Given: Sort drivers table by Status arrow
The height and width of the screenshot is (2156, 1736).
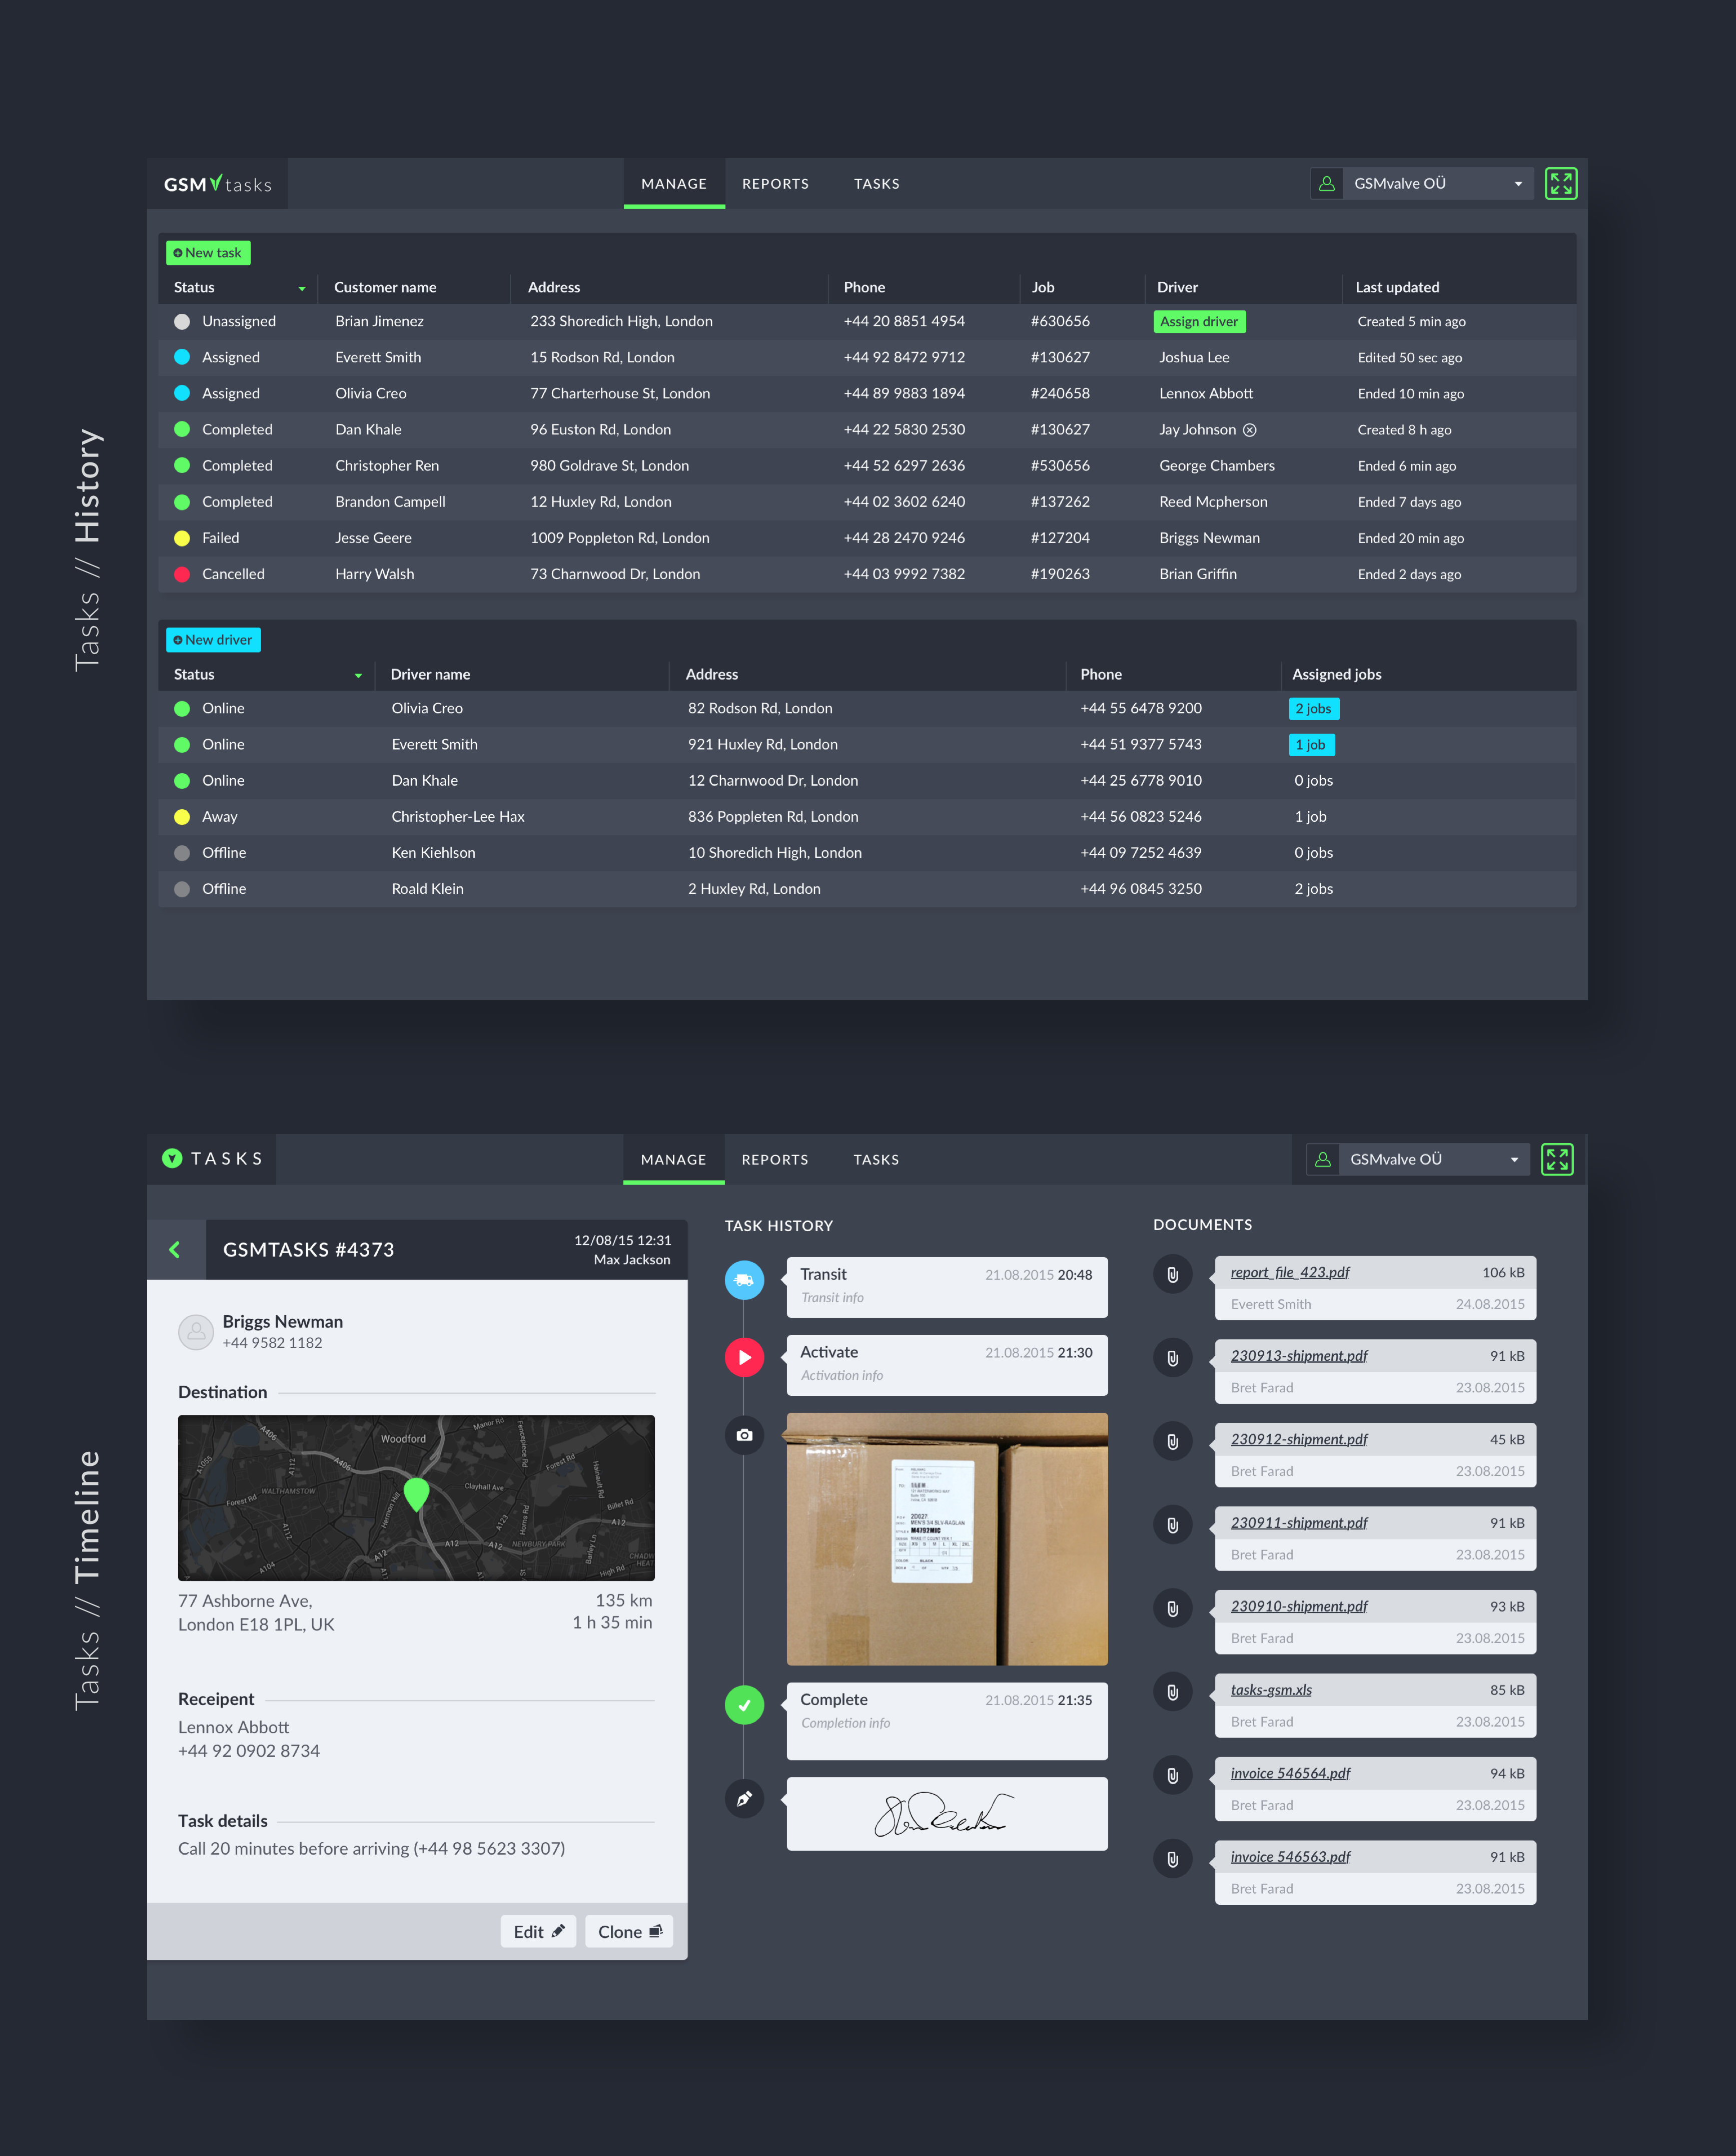Looking at the screenshot, I should coord(358,676).
